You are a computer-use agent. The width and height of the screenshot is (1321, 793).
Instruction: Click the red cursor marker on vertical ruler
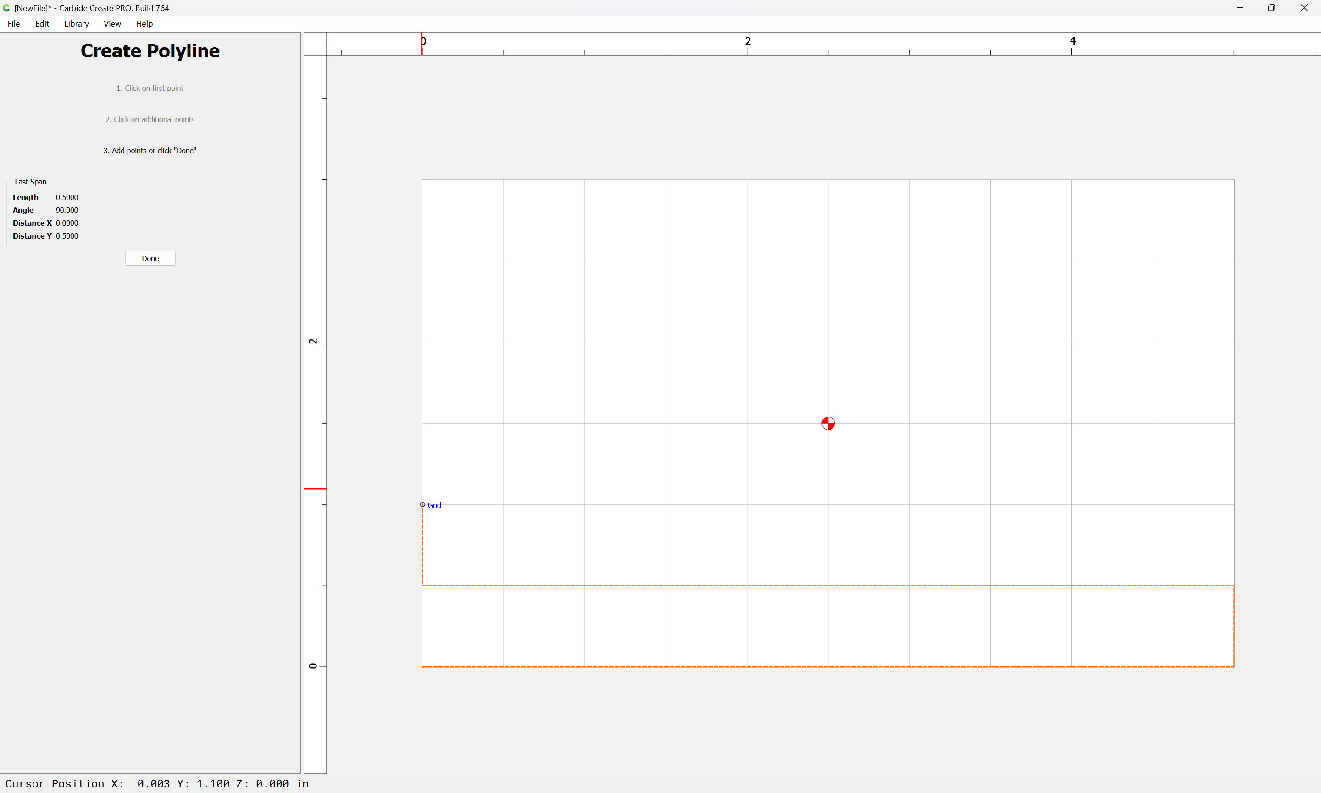(315, 488)
